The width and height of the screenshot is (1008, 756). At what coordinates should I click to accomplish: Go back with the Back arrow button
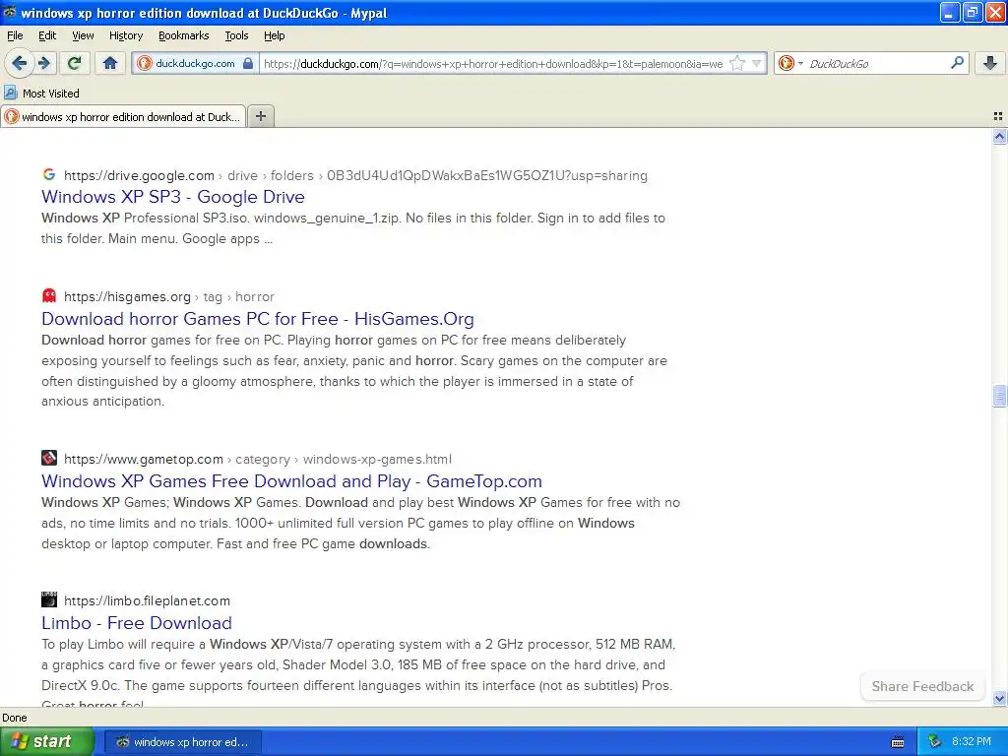pyautogui.click(x=20, y=63)
